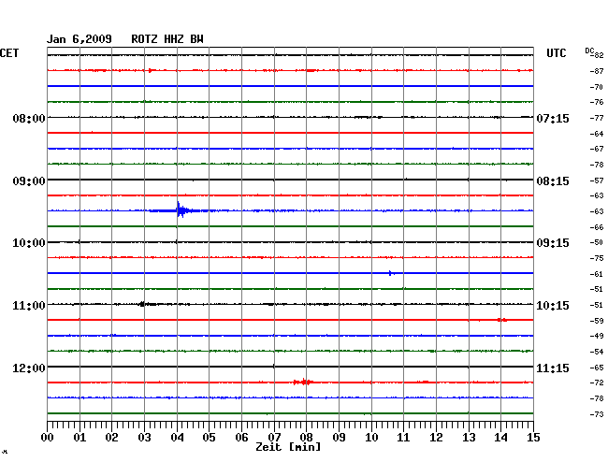The width and height of the screenshot is (608, 462).
Task: Click the '04' minute axis label
Action: coord(177,438)
